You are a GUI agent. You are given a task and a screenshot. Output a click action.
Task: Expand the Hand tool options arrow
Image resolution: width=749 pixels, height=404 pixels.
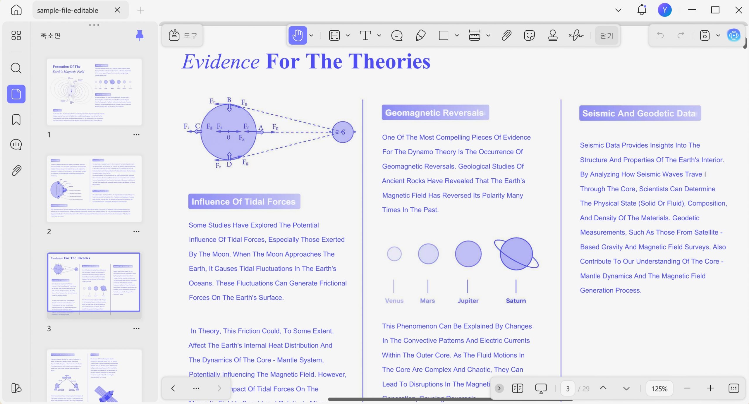311,35
